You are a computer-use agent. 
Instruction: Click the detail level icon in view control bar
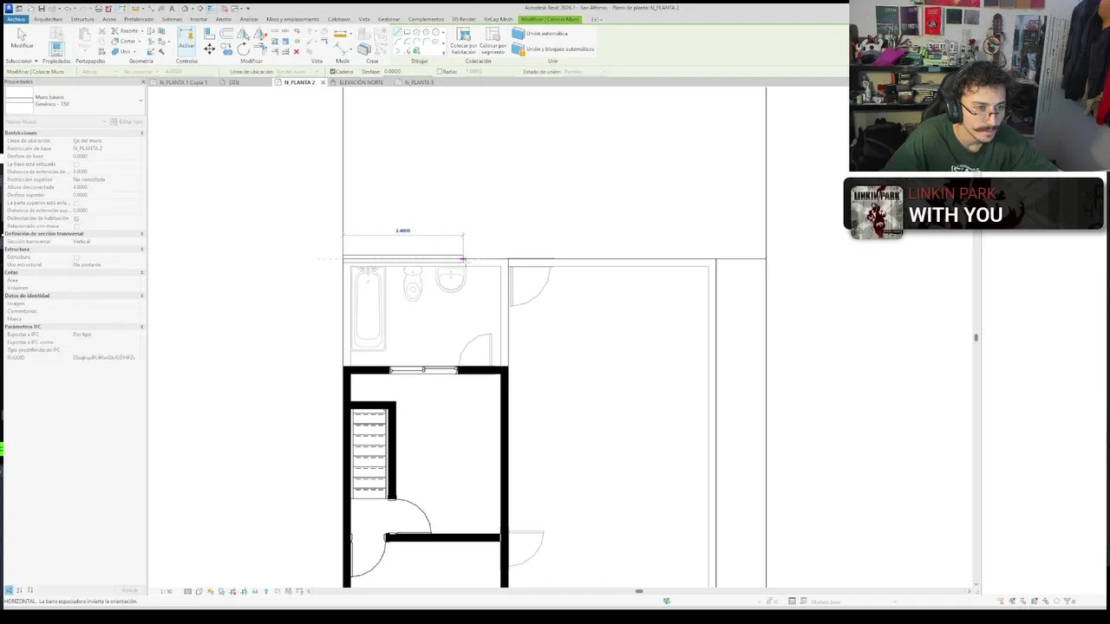[187, 591]
